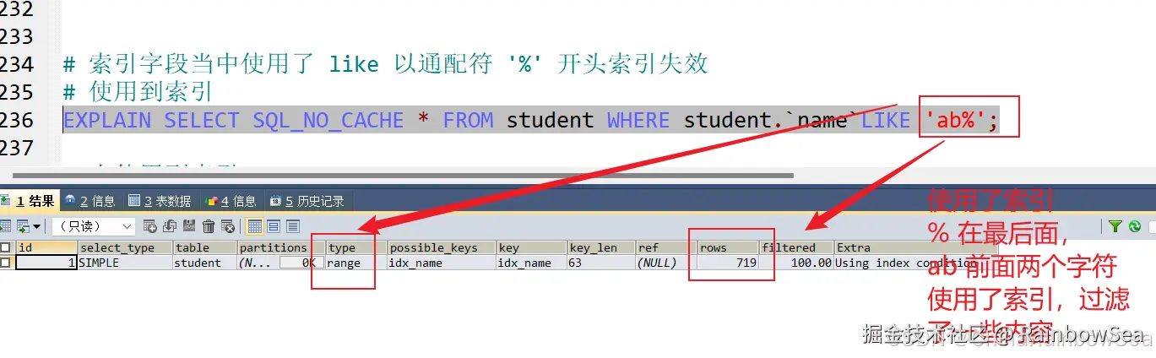
Task: Click the green filter funnel icon
Action: (x=1115, y=226)
